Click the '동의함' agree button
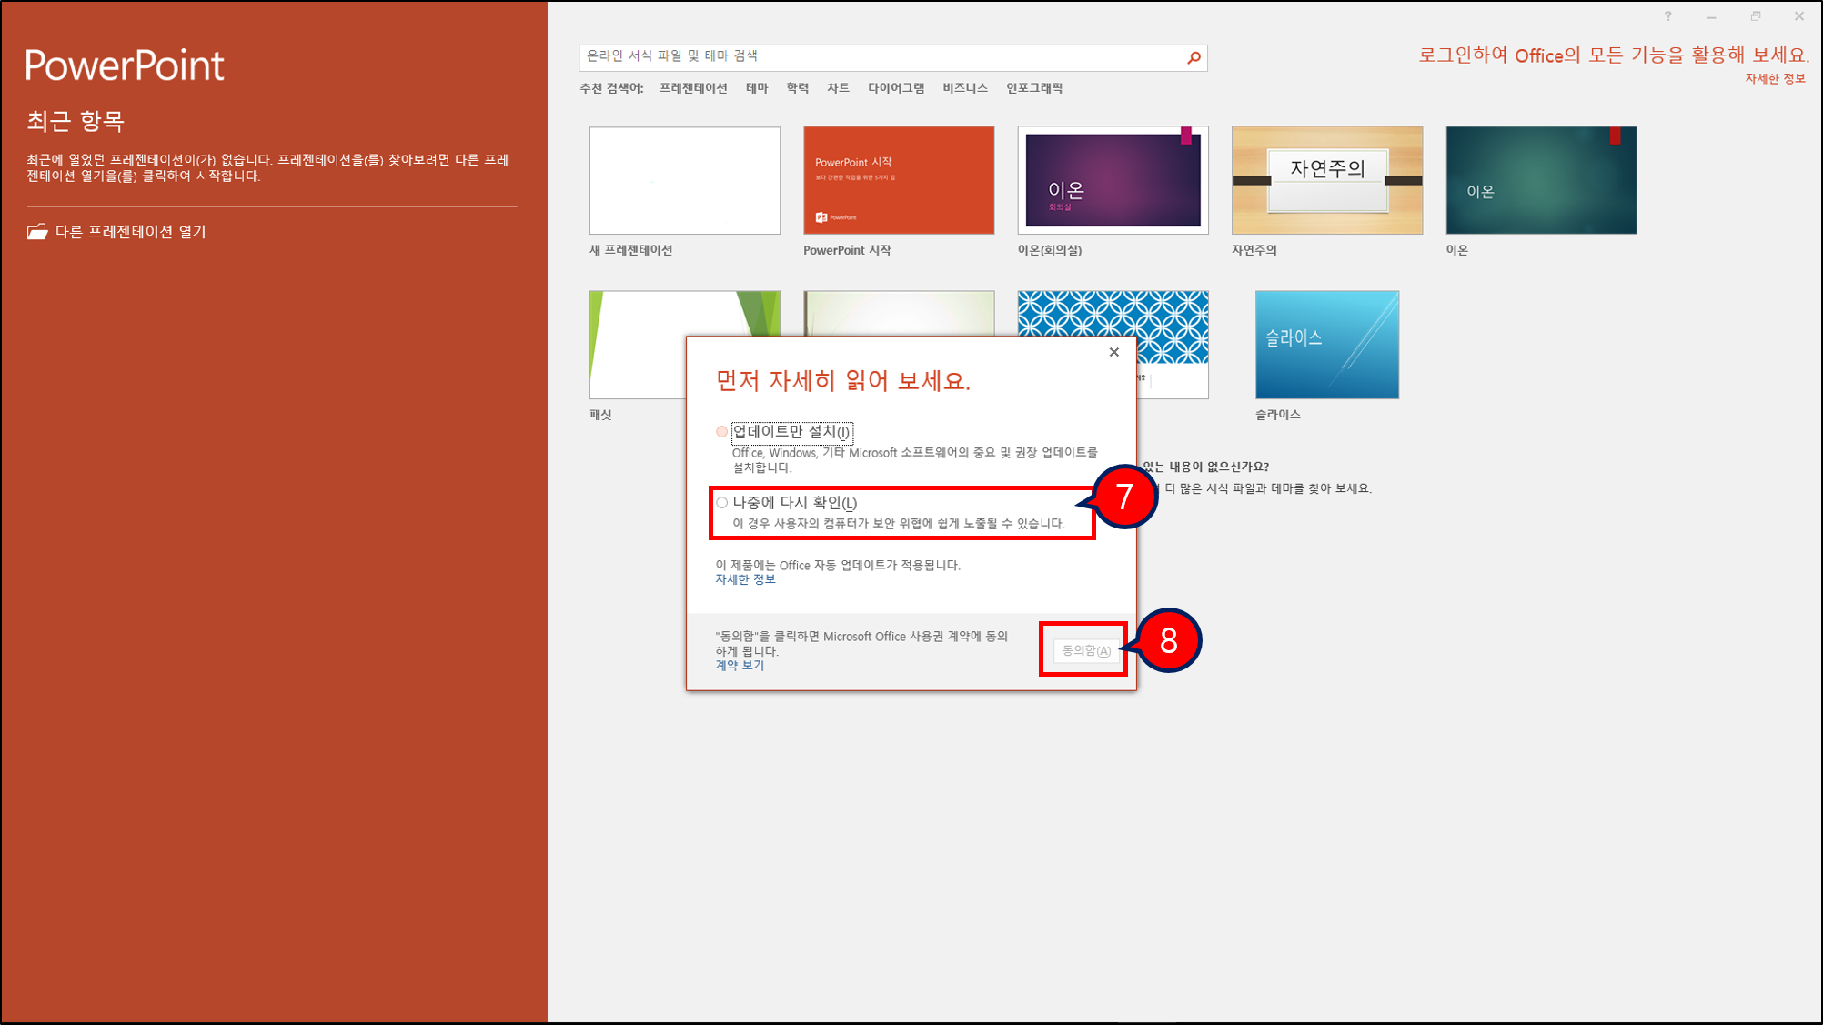Image resolution: width=1823 pixels, height=1025 pixels. click(x=1085, y=650)
